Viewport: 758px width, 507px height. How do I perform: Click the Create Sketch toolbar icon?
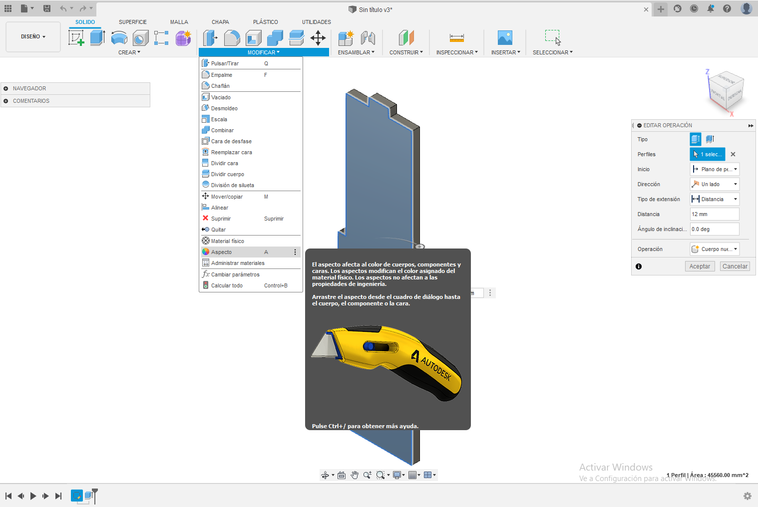point(76,38)
